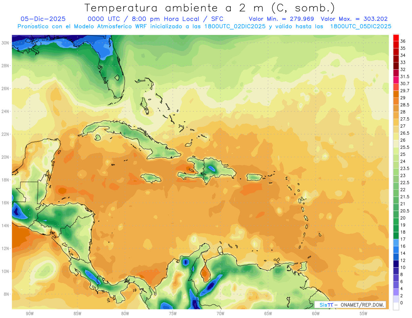The height and width of the screenshot is (318, 412).
Task: Click the 80W longitude label
Action: pyautogui.click(x=125, y=314)
